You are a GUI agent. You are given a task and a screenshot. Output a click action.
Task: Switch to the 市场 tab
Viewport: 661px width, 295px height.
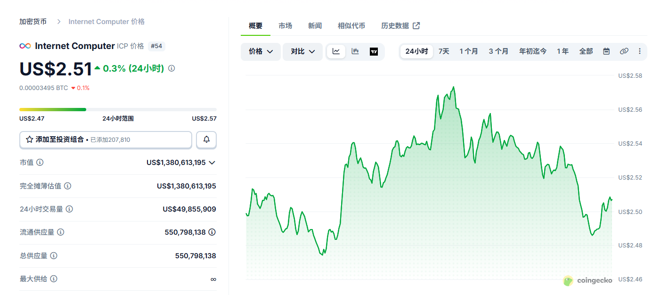pos(285,26)
